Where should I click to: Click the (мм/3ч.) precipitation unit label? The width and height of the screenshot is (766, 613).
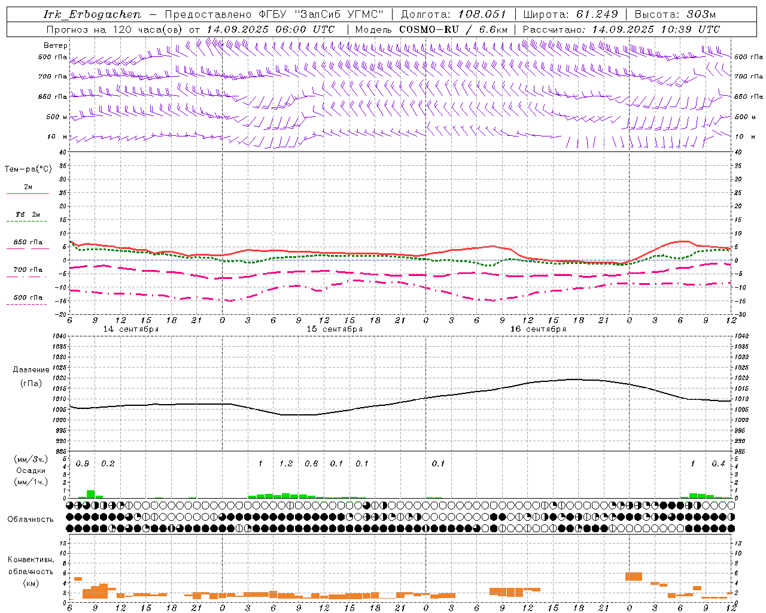click(31, 459)
